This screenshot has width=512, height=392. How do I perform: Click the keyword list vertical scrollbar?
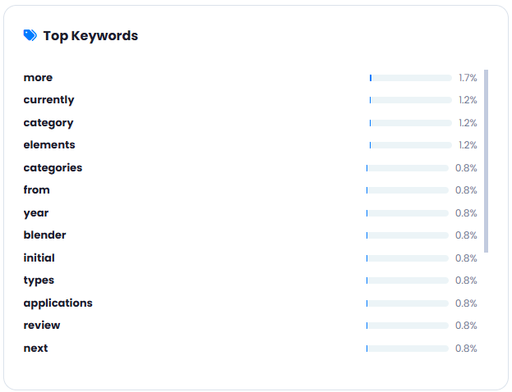pos(487,161)
